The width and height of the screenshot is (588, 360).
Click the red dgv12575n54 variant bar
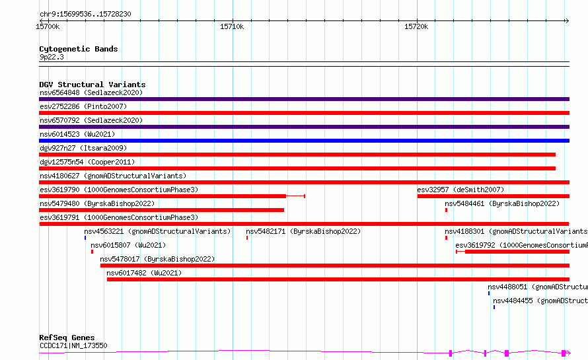pyautogui.click(x=297, y=168)
